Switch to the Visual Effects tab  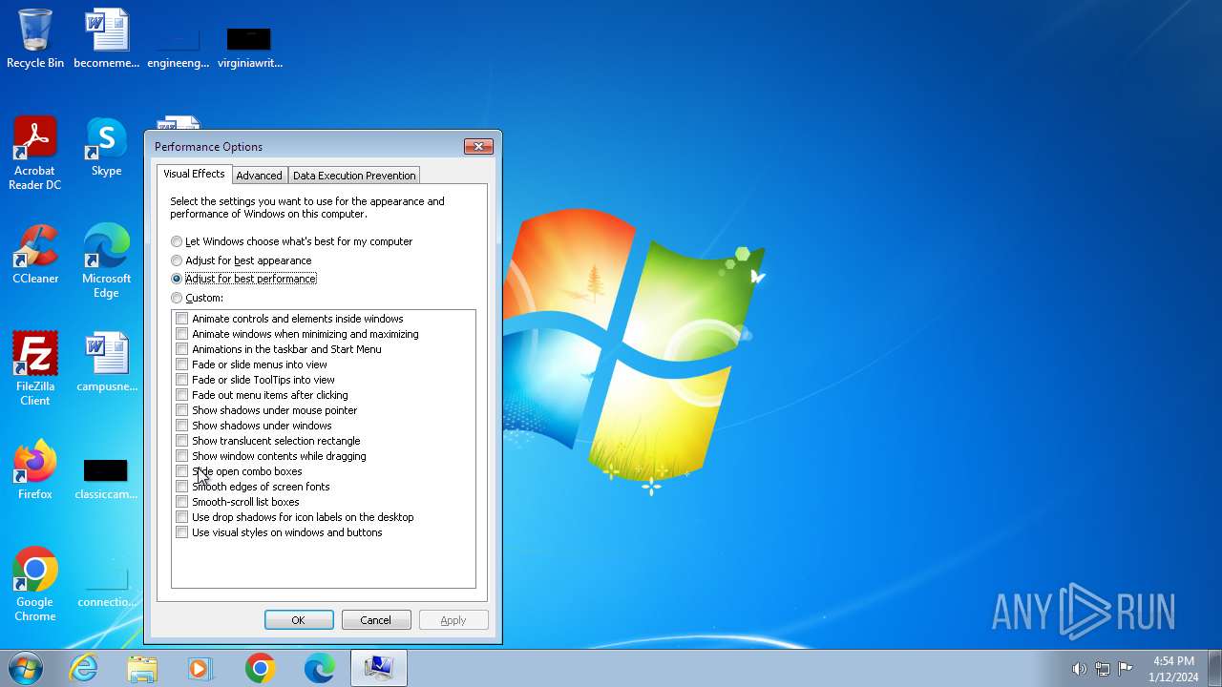point(194,174)
